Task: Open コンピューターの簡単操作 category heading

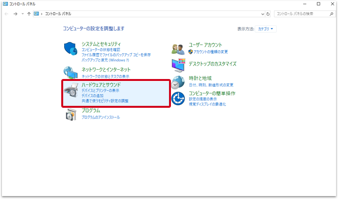Action: coord(212,93)
